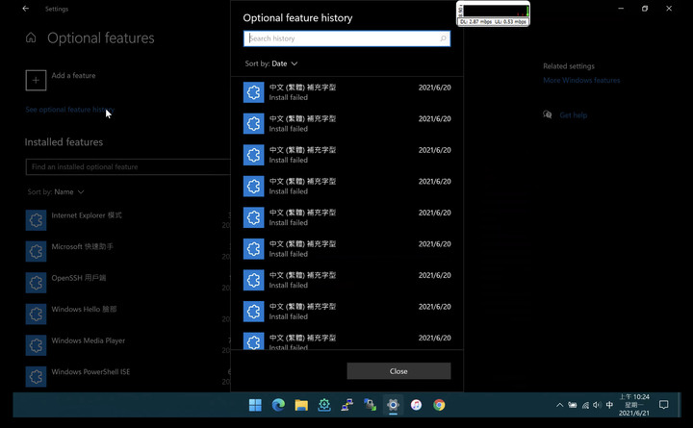Open the notification center icon
Screen dimensions: 693x428
coord(663,405)
